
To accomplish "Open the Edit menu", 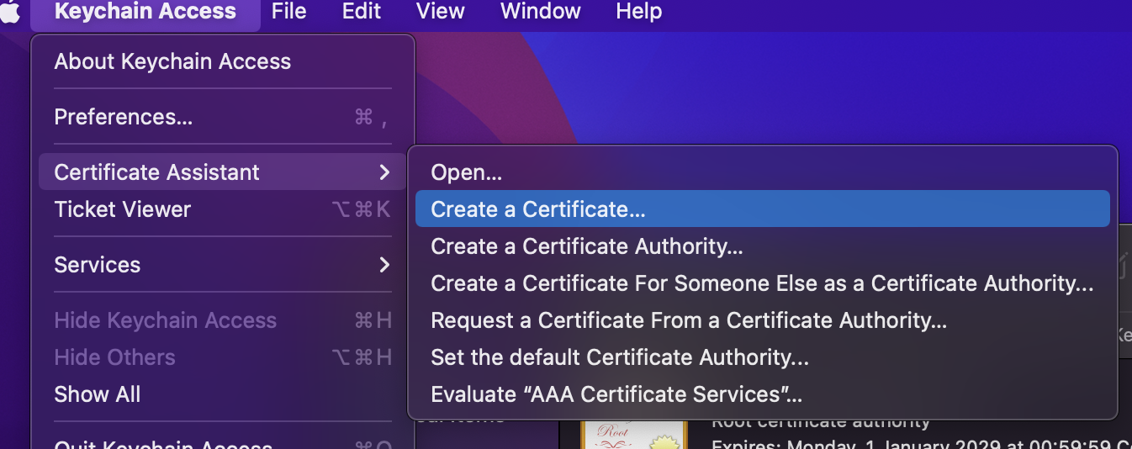I will pyautogui.click(x=362, y=12).
